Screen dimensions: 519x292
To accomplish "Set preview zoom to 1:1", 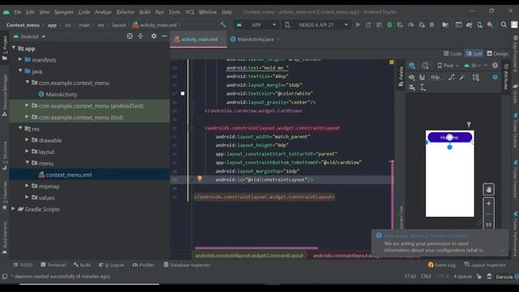I will click(488, 225).
